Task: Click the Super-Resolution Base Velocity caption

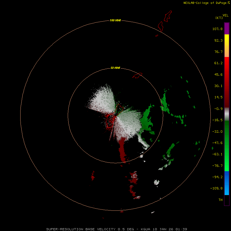Action: [x=117, y=229]
